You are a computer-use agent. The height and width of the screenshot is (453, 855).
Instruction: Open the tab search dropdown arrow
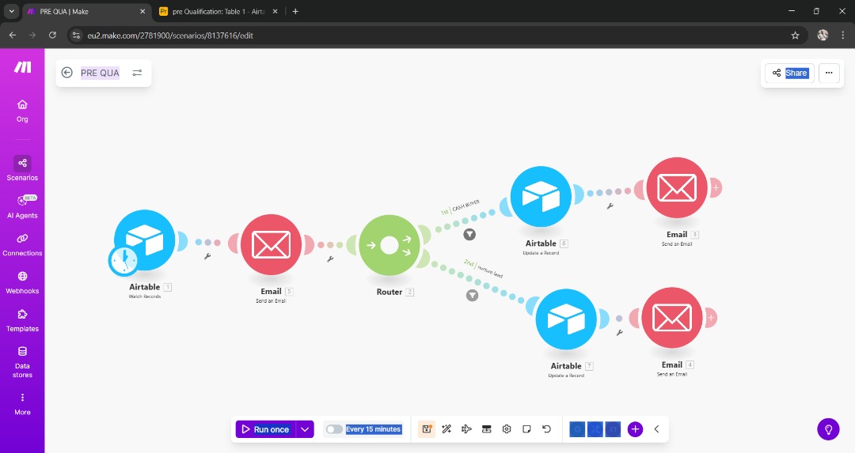click(x=11, y=11)
